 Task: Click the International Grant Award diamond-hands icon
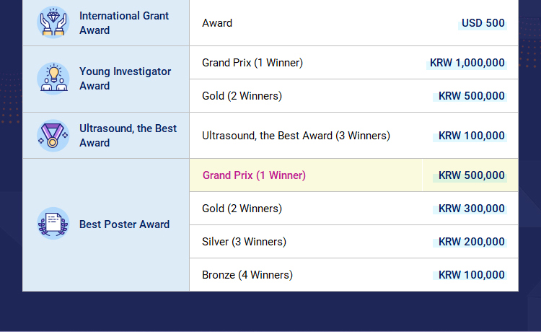[x=53, y=22]
